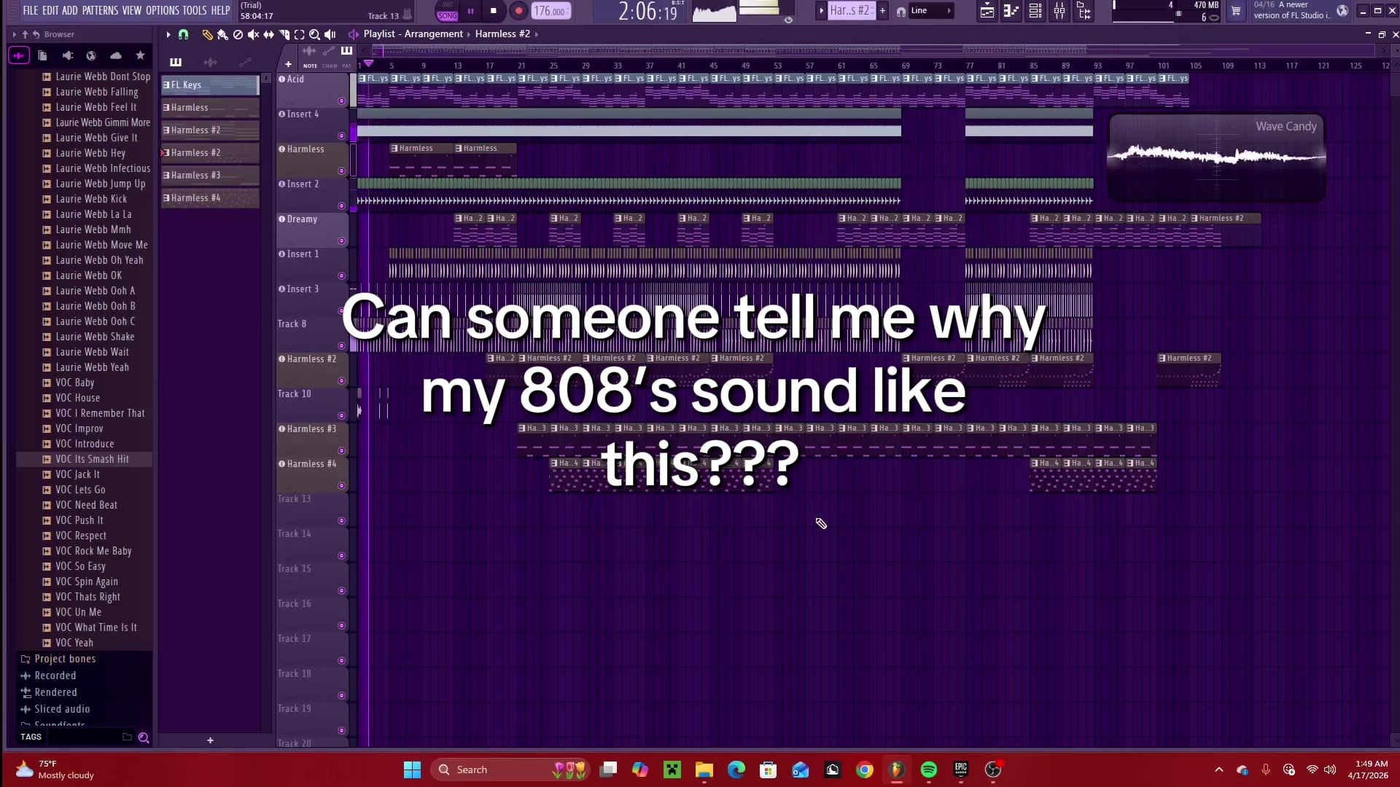Select the Playback speaker tool in playlist
The image size is (1400, 787).
pyautogui.click(x=330, y=34)
